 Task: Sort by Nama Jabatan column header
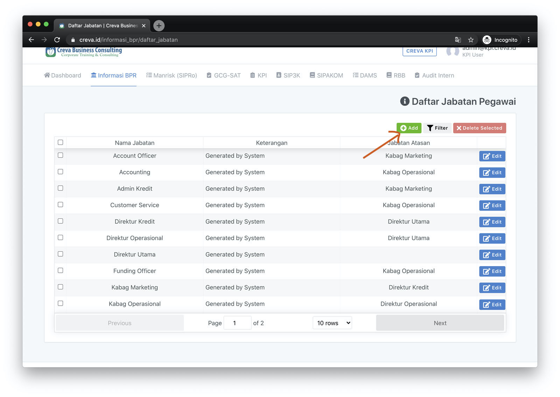click(135, 143)
